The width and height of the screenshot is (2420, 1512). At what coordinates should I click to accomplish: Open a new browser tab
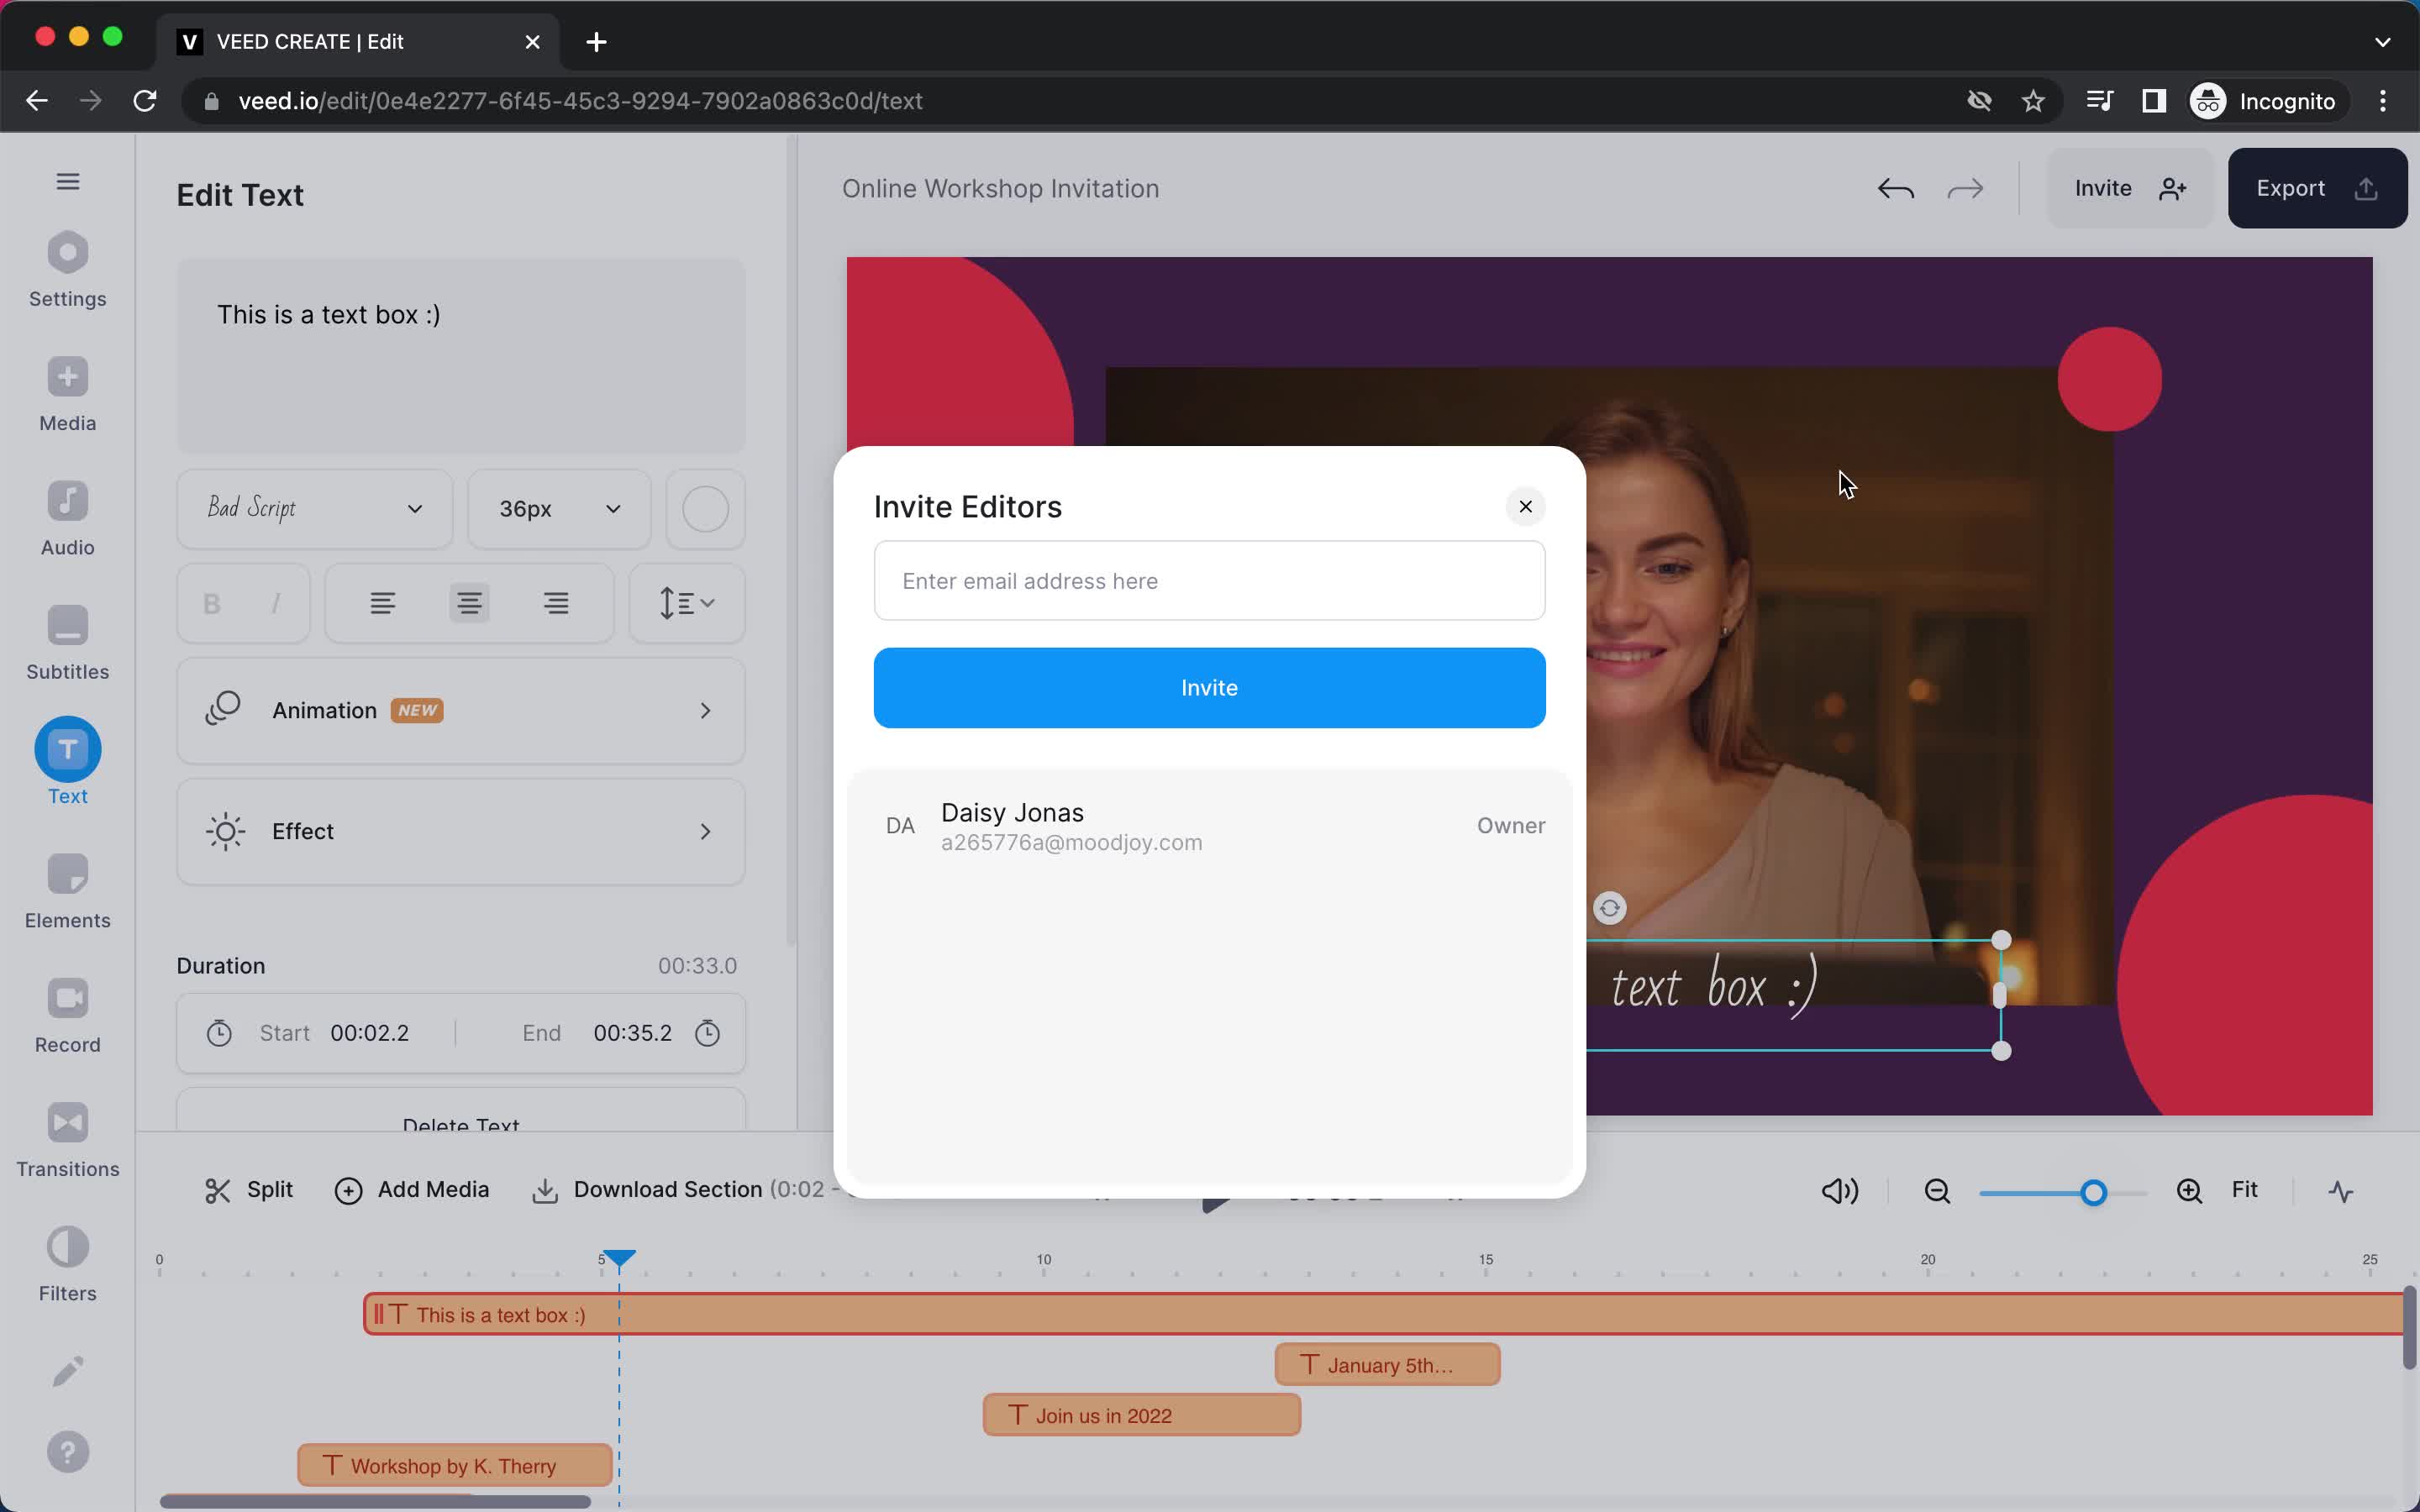click(x=596, y=42)
